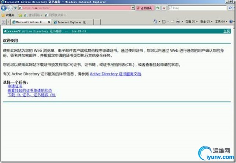236x163 pixels.
Task: Open the recent pages dropdown arrow
Action: click(x=15, y=8)
